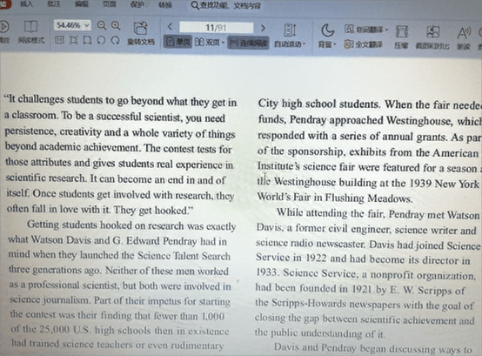This screenshot has width=482, height=356.
Task: Toggle 连续阅读 continuous reading mode
Action: pos(248,43)
